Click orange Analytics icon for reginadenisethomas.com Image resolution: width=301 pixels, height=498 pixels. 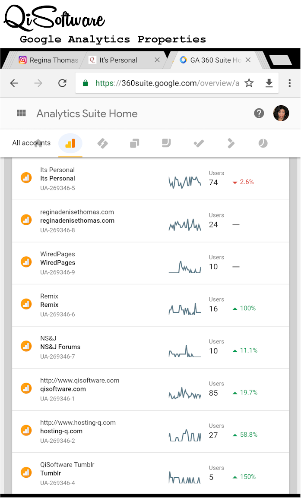[x=26, y=220]
